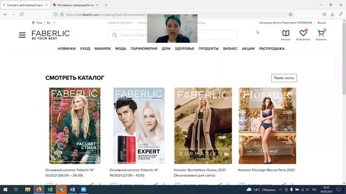Open the АКЦИИ menu item
Image resolution: width=346 pixels, height=194 pixels.
point(248,48)
